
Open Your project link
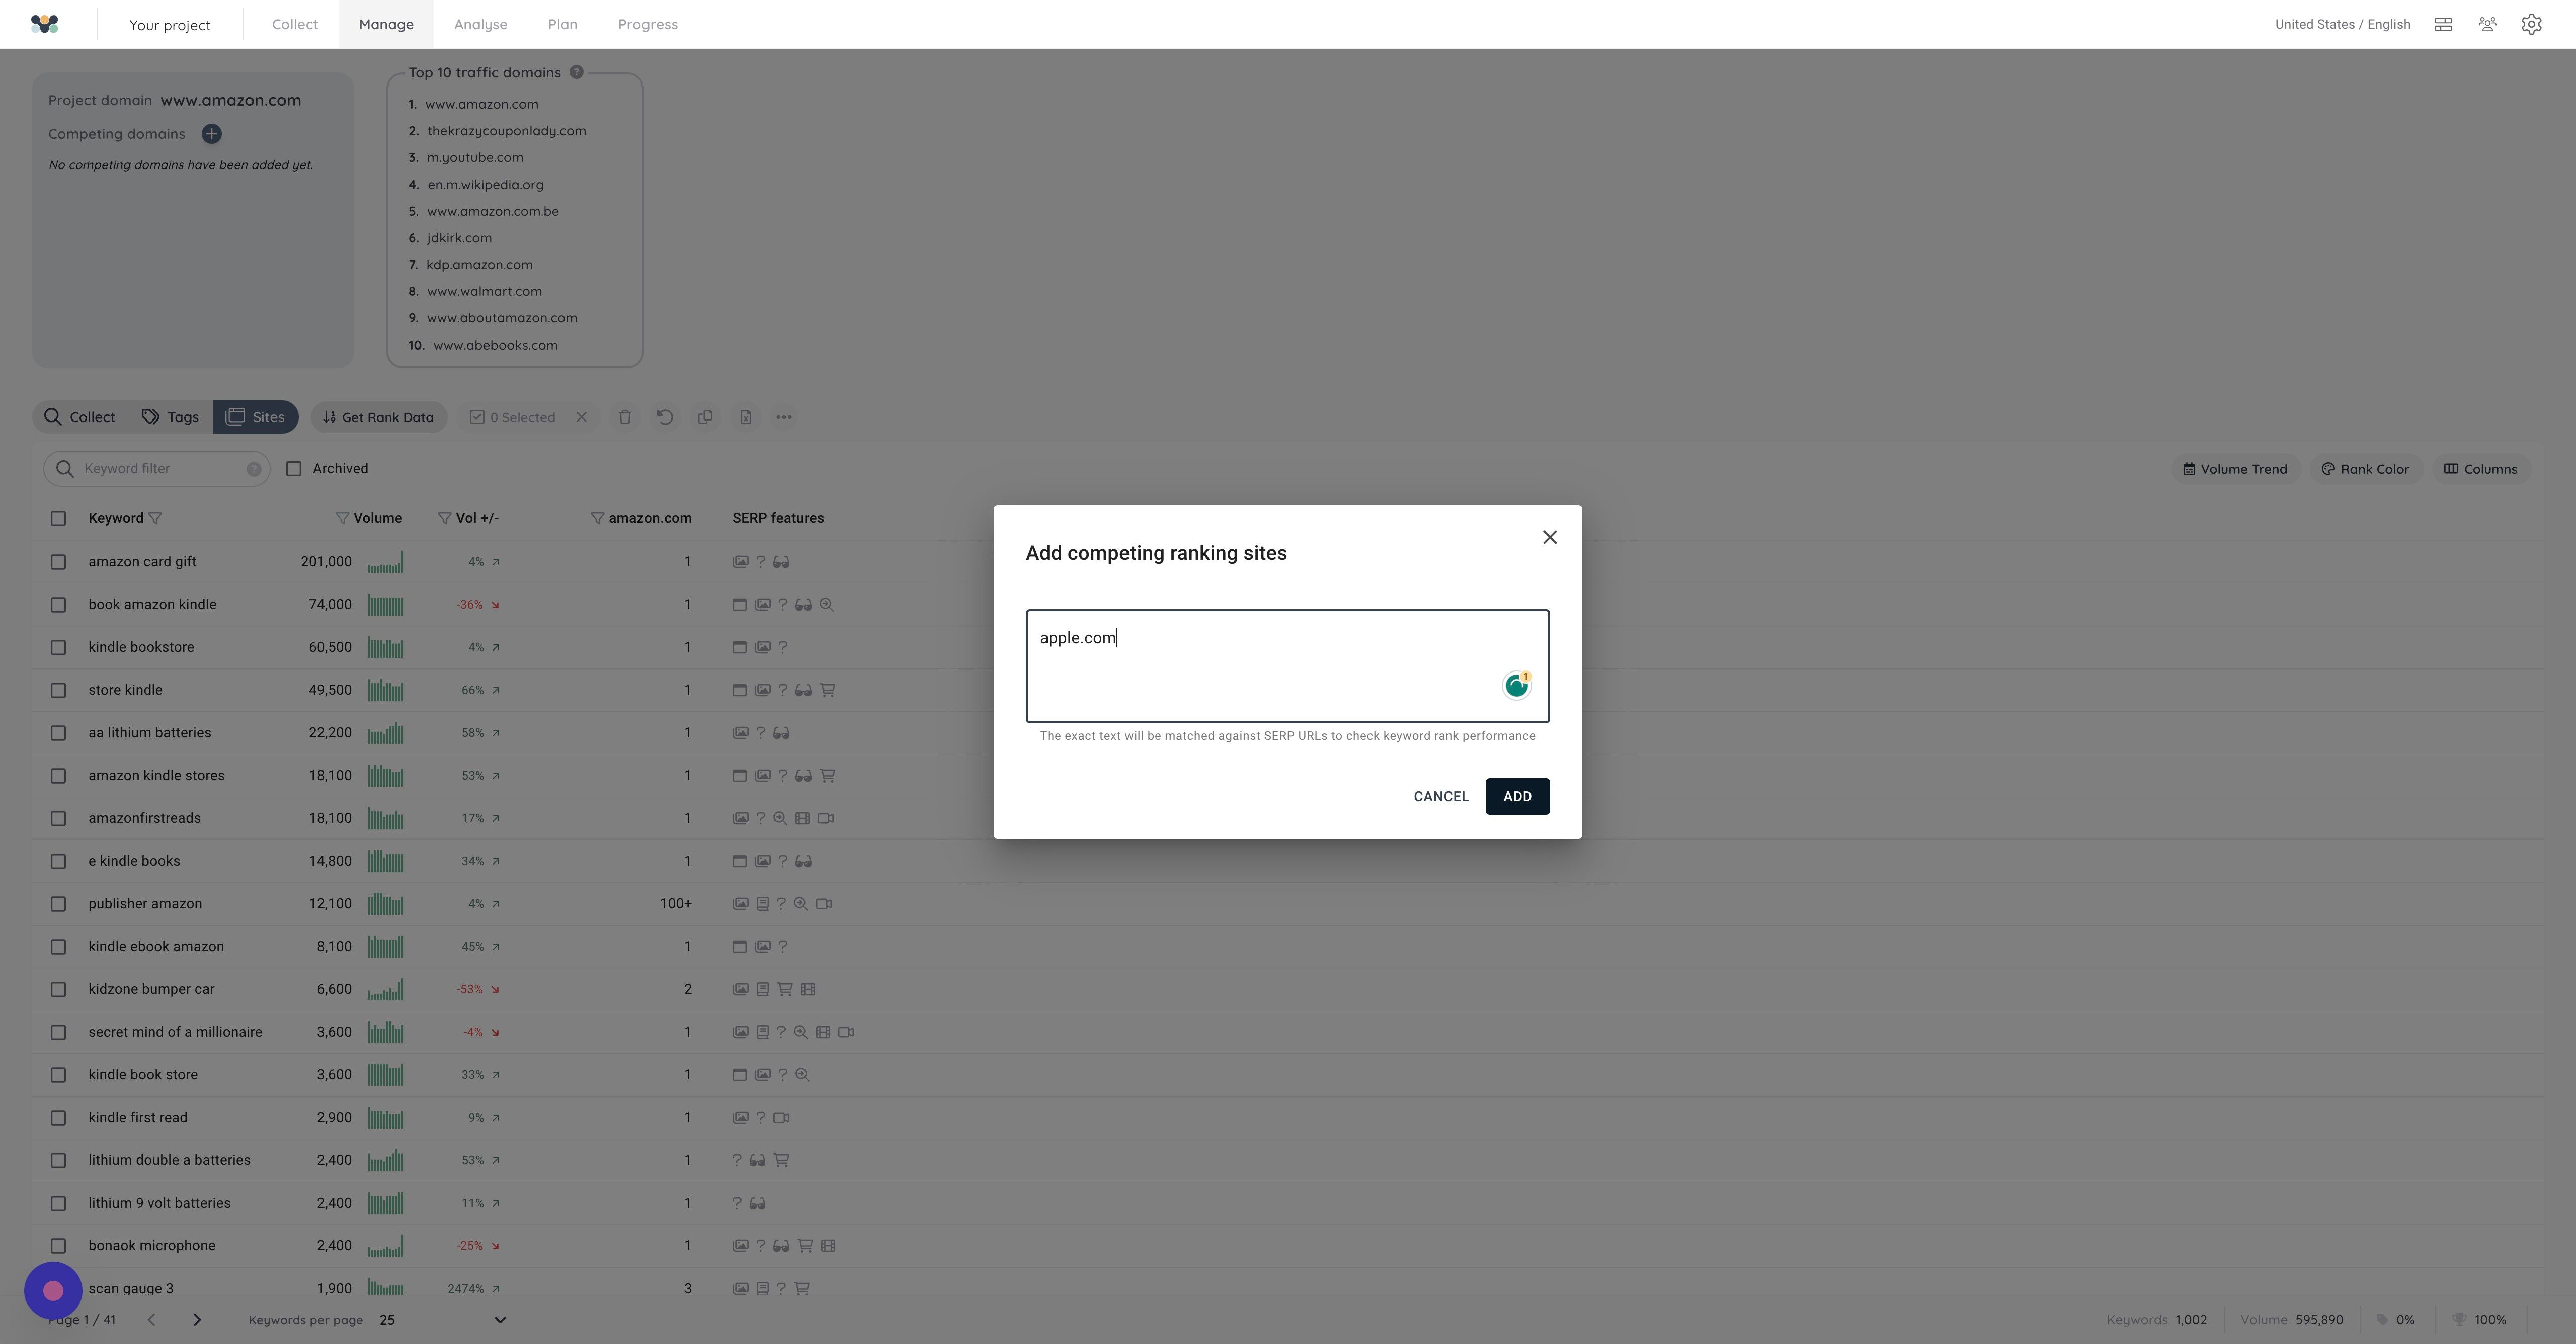[x=170, y=25]
